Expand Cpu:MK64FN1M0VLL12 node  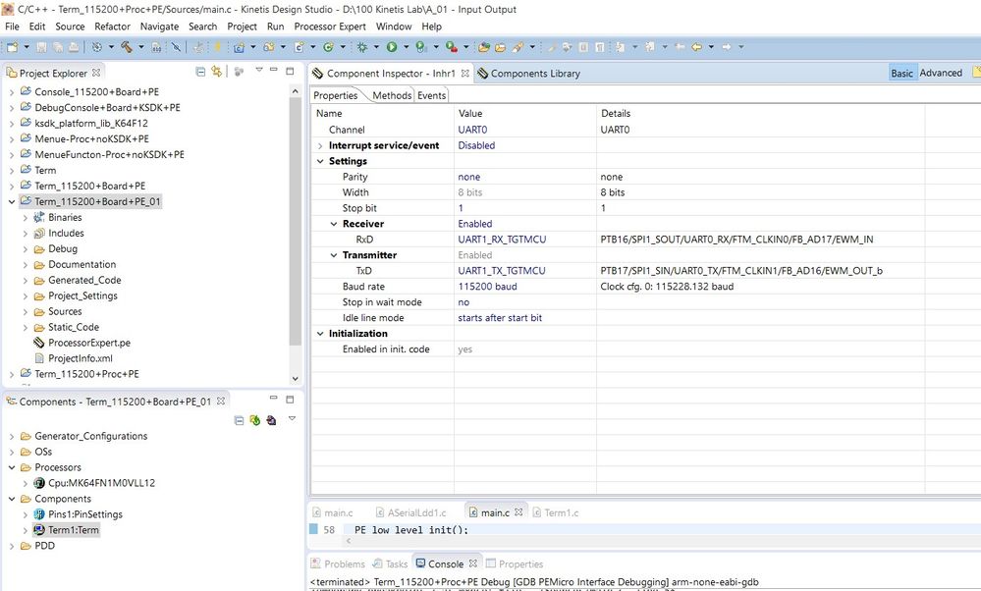click(26, 483)
